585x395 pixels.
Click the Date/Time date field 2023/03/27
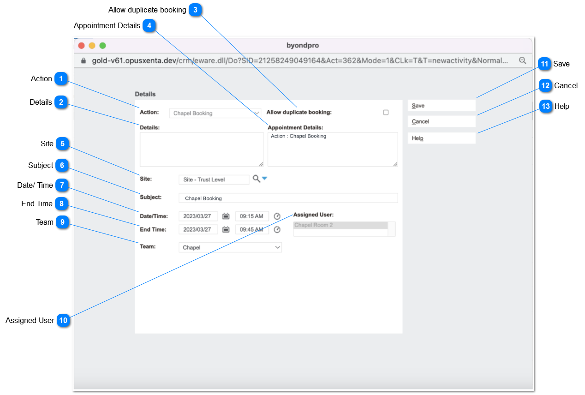(198, 216)
